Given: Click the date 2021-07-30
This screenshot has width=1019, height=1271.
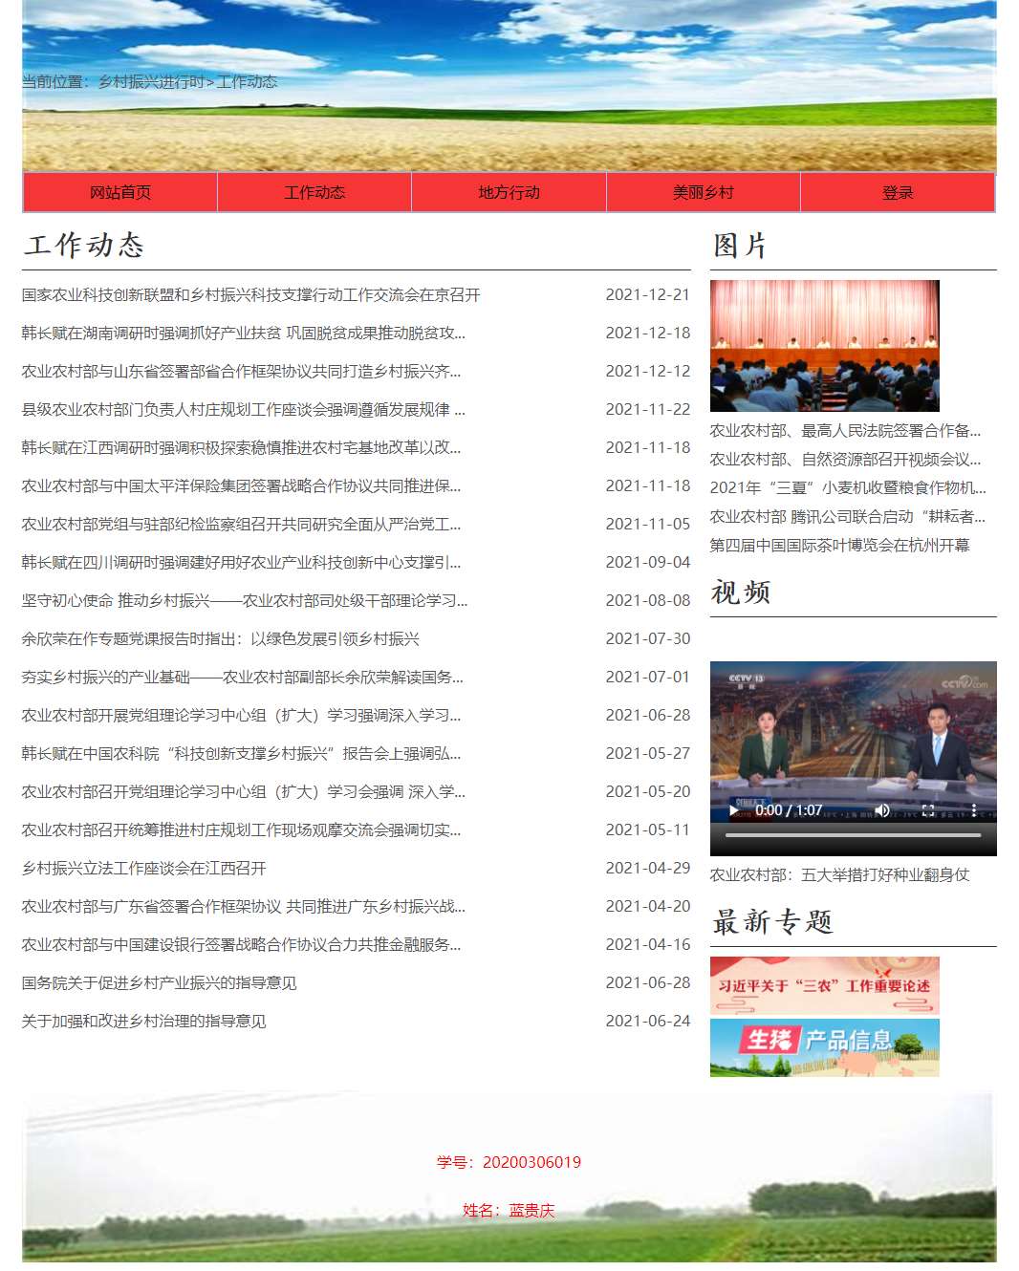Looking at the screenshot, I should pos(648,639).
